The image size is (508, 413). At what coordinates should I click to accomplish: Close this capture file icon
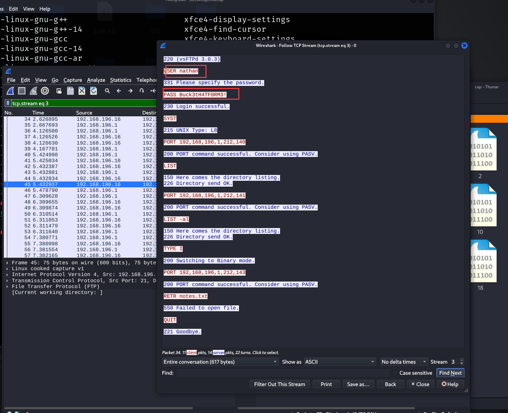(82, 91)
